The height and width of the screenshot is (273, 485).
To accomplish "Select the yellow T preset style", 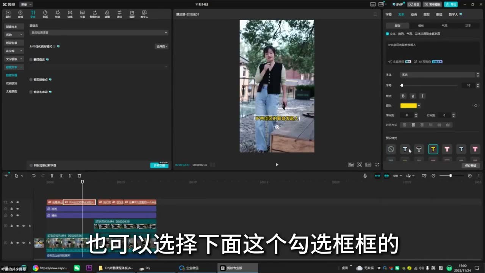I will point(433,149).
